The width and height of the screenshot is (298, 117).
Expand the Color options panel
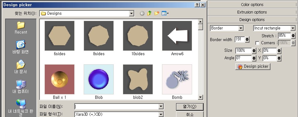pyautogui.click(x=252, y=4)
